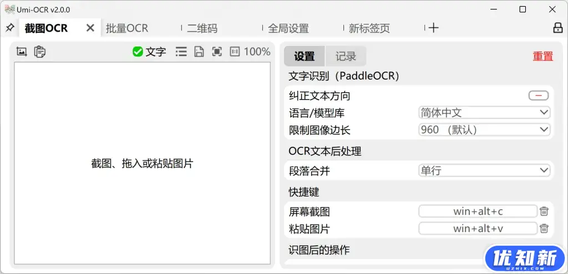568x274 pixels.
Task: Toggle the 文字 checkbox
Action: tap(149, 51)
